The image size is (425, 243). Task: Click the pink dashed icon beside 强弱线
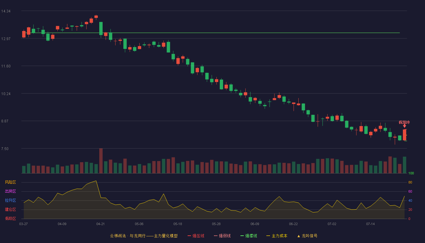(216, 236)
